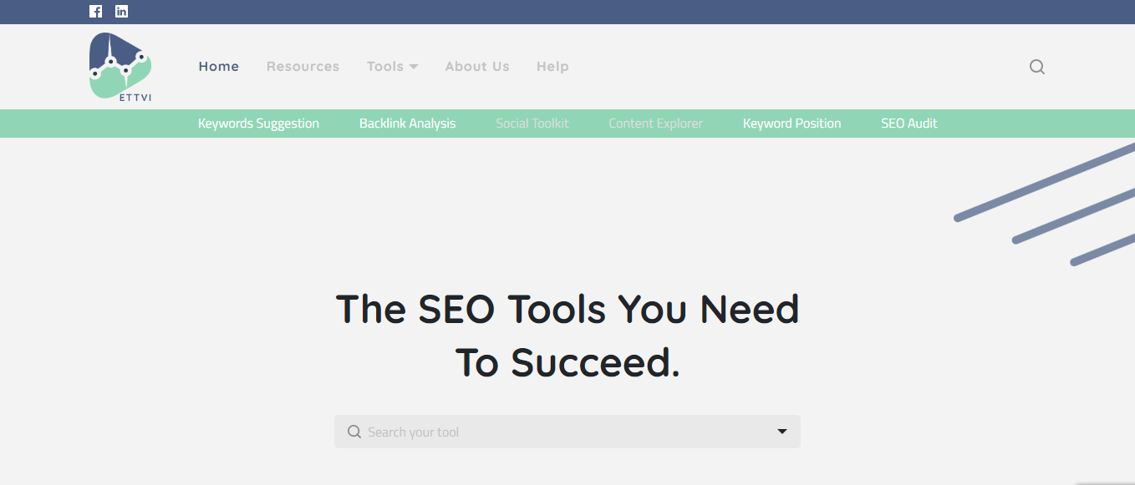
Task: Click the "The SEO Tools You Need" heading
Action: (567, 310)
